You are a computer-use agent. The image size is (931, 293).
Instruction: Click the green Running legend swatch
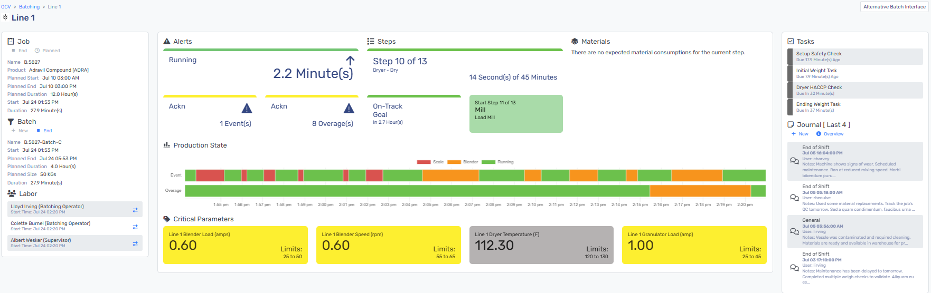[489, 162]
